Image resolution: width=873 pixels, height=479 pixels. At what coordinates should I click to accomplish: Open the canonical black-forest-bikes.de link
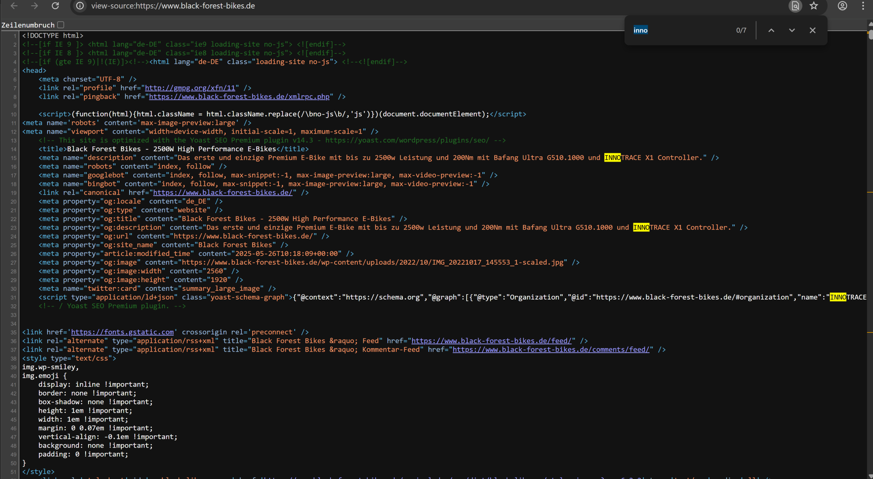(x=223, y=193)
